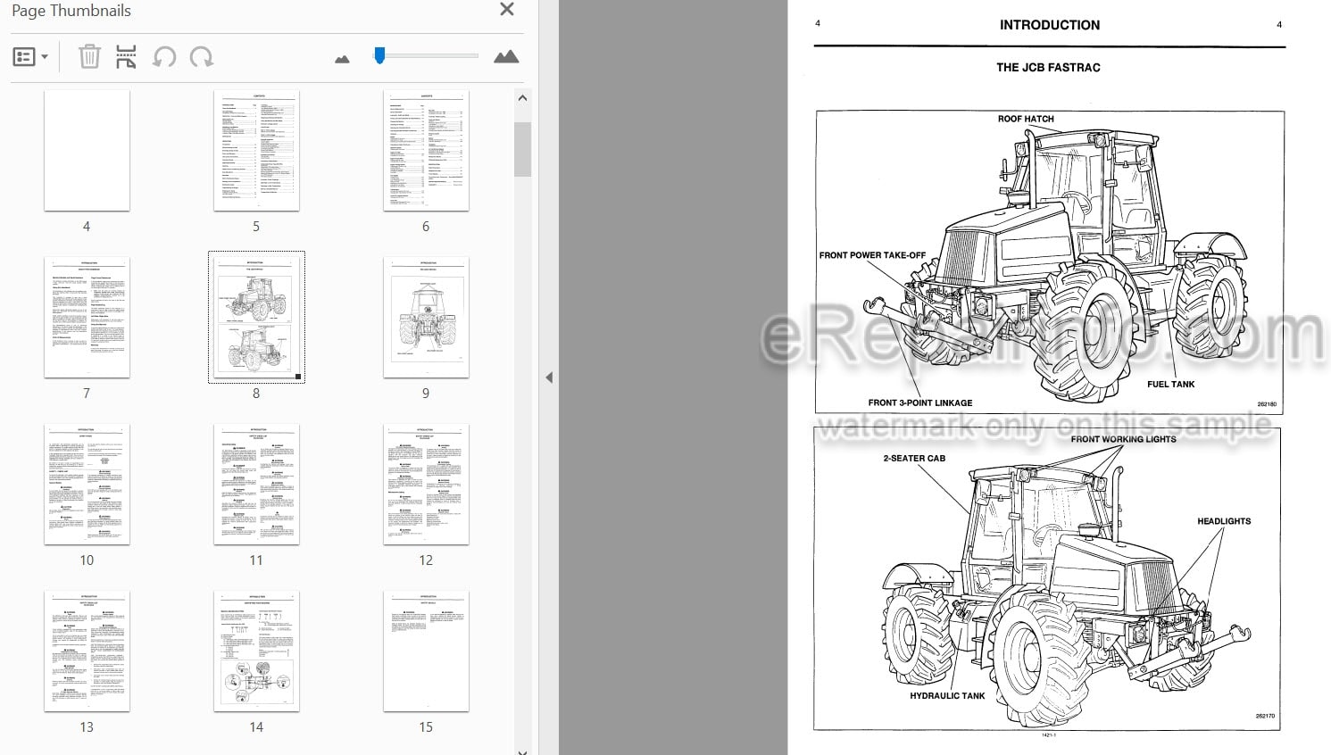The height and width of the screenshot is (755, 1331).
Task: Click the FUEL TANK label
Action: coord(1170,384)
